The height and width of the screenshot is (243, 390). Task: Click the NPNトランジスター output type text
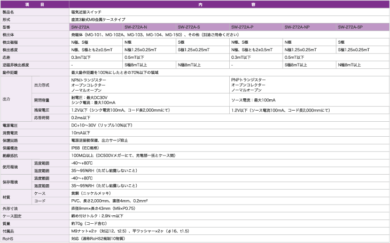[89, 80]
